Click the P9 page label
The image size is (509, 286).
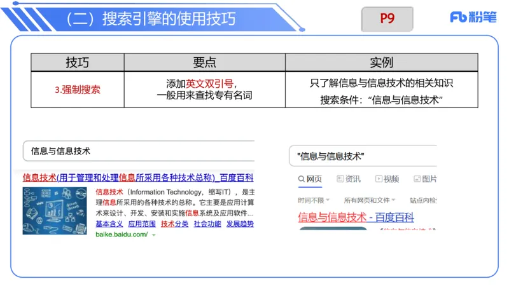[387, 19]
